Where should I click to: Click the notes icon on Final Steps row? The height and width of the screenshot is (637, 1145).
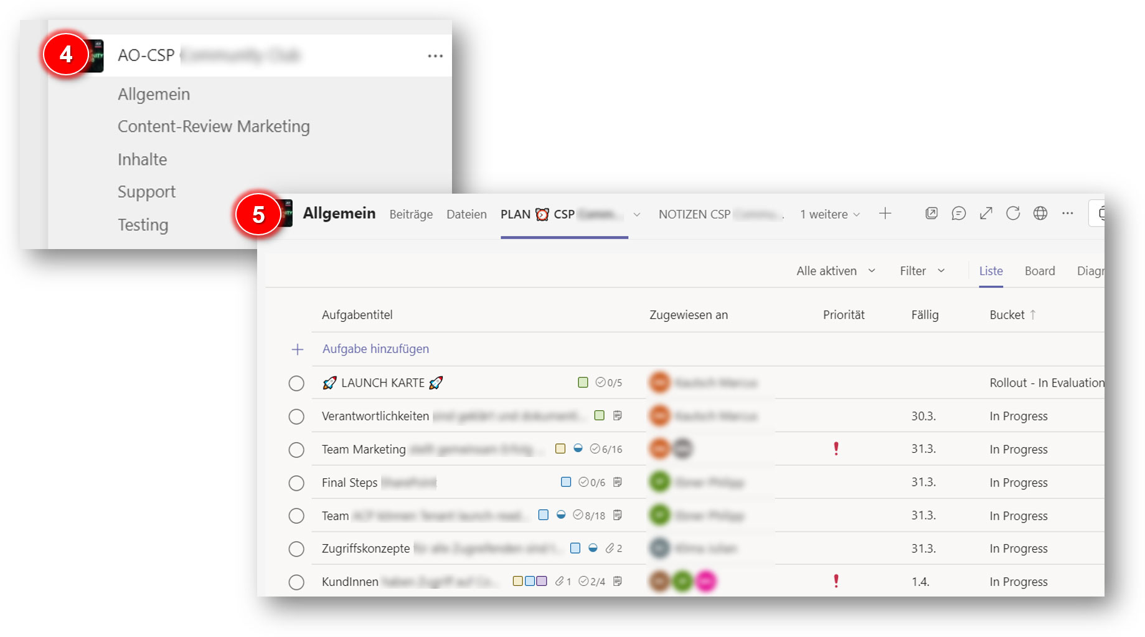[617, 482]
